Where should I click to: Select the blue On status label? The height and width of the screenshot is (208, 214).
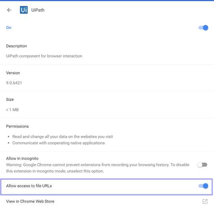(9, 28)
